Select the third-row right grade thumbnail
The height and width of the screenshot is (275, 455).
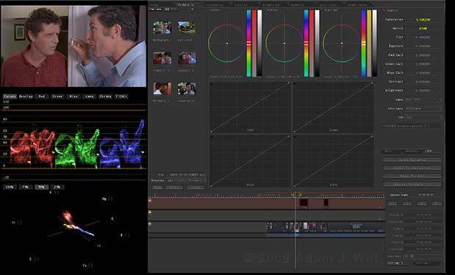(x=187, y=88)
